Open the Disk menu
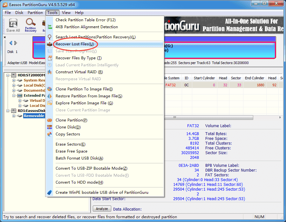 point(19,13)
